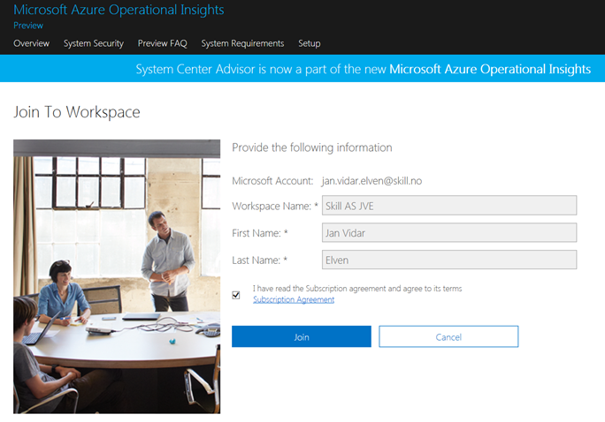Click the Cancel button

pyautogui.click(x=448, y=336)
